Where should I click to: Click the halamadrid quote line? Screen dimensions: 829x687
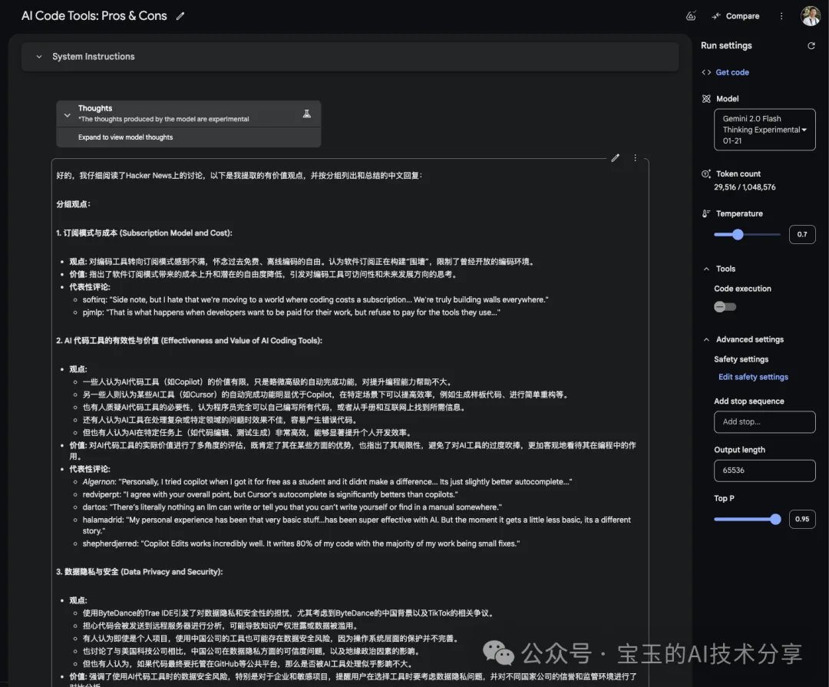click(356, 525)
